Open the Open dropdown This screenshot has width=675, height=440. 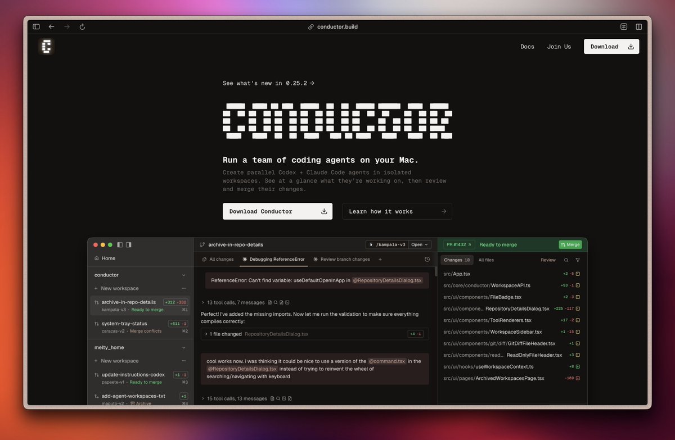(420, 245)
